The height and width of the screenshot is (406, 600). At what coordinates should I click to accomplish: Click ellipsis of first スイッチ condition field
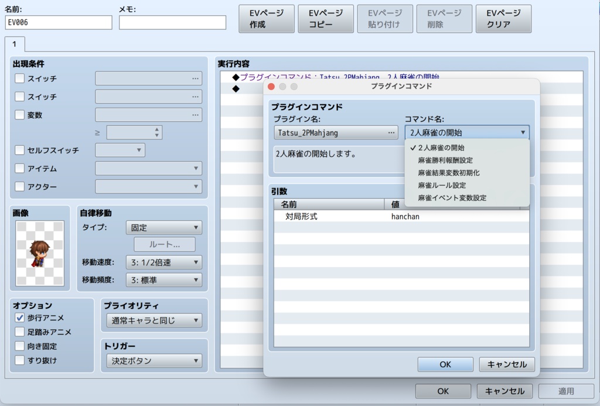195,79
